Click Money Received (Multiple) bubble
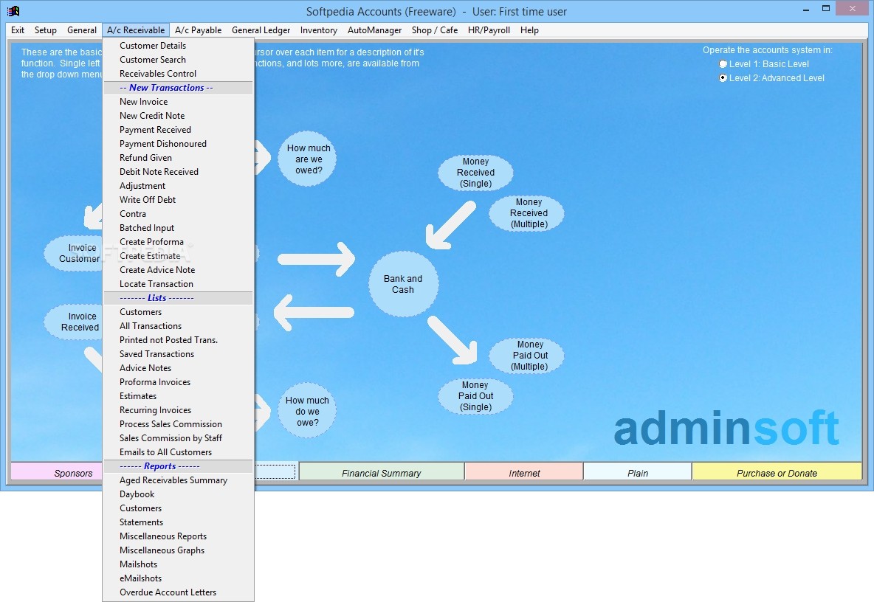Screen dimensions: 874x602 527,213
